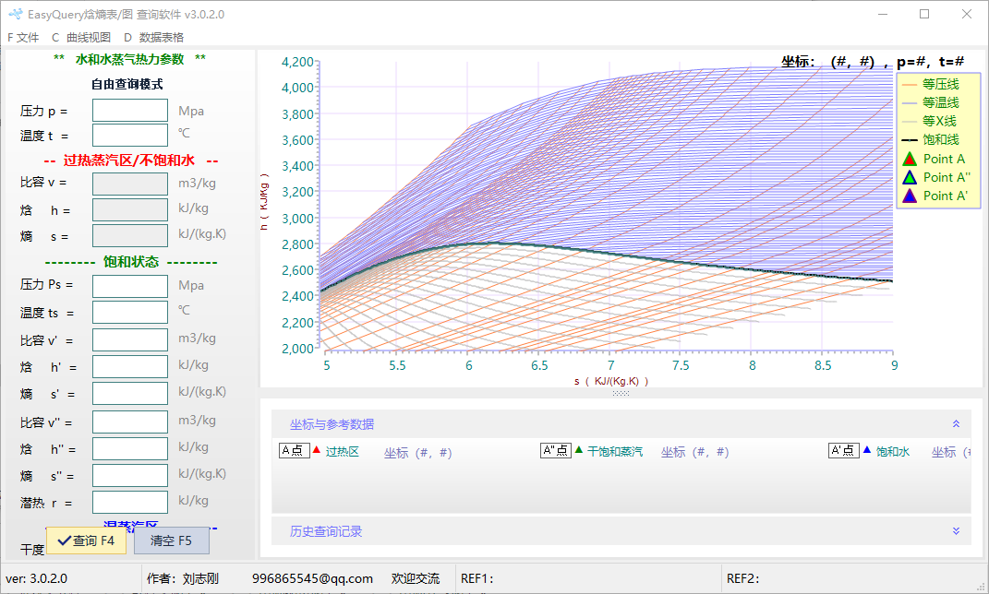Click the 996865545@qq.com email text

pos(312,578)
